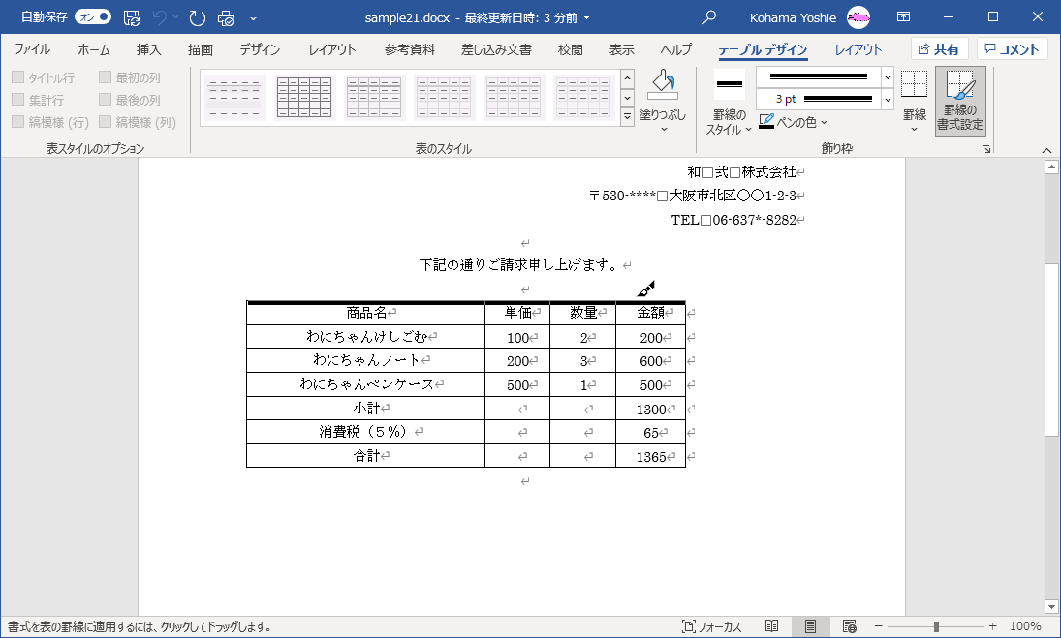Switch to Focus (フォーカス) mode in status bar
1061x638 pixels.
click(712, 626)
